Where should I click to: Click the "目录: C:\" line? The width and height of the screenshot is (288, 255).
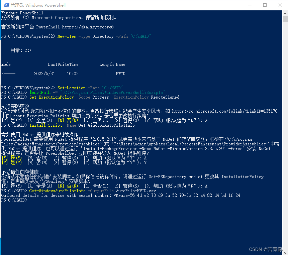[x=21, y=50]
